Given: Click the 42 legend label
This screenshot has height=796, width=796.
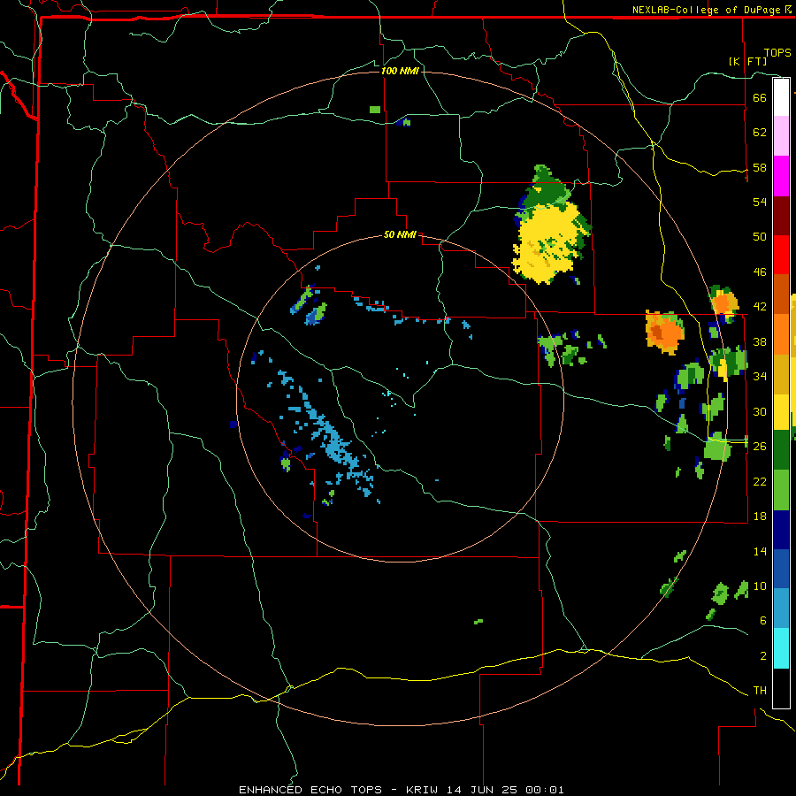Looking at the screenshot, I should [x=760, y=307].
